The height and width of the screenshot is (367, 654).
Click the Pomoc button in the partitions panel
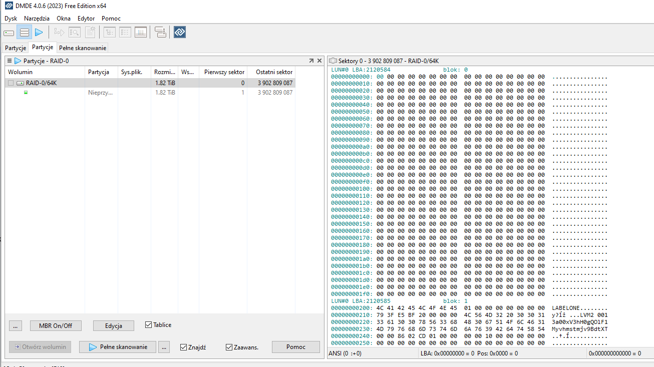[x=296, y=347]
